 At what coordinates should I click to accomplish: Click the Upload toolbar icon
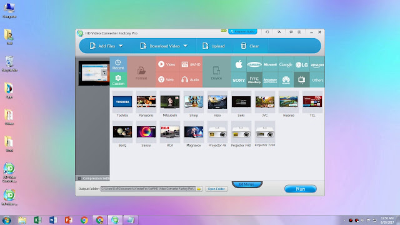(x=206, y=46)
